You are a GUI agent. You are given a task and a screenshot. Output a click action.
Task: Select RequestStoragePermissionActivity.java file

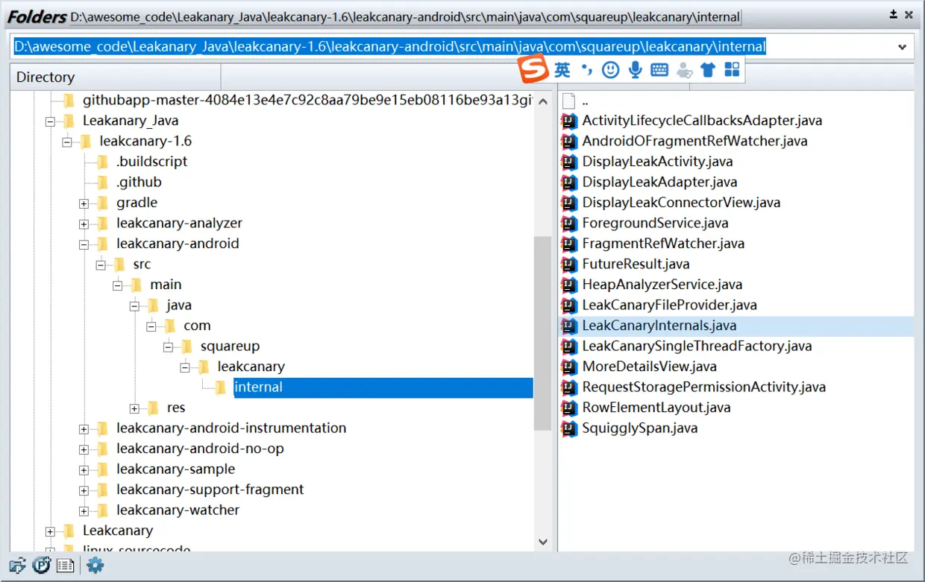click(704, 387)
